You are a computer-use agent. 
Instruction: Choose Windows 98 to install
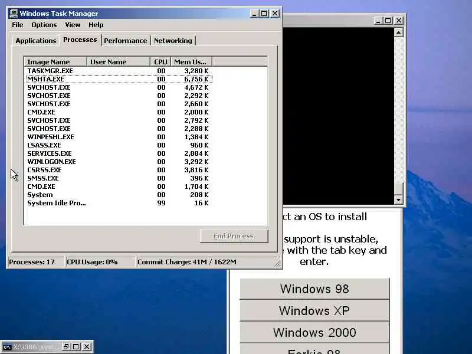coord(314,289)
